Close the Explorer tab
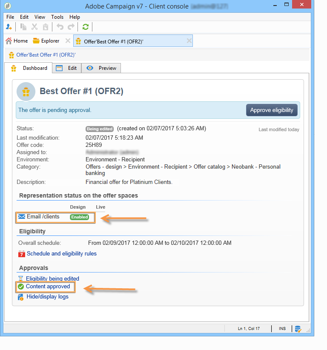Screen dimensions: 327x350 point(68,40)
